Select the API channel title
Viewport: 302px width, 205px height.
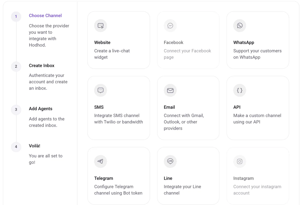(x=237, y=107)
